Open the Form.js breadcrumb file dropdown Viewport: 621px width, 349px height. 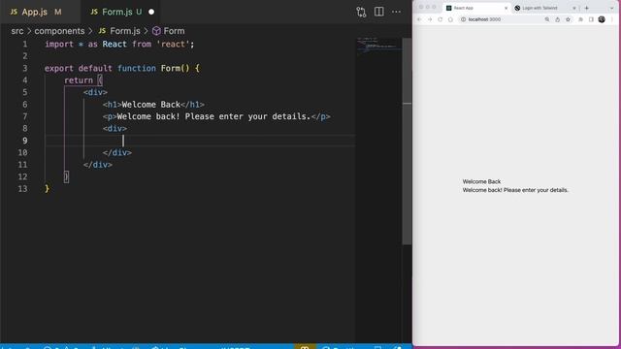[119, 31]
